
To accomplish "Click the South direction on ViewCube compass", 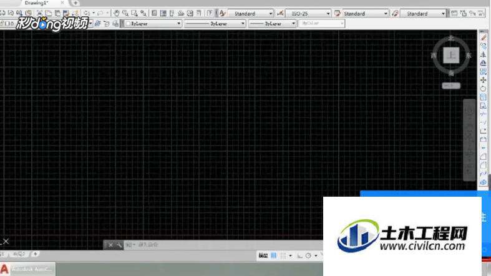I will coord(451,73).
